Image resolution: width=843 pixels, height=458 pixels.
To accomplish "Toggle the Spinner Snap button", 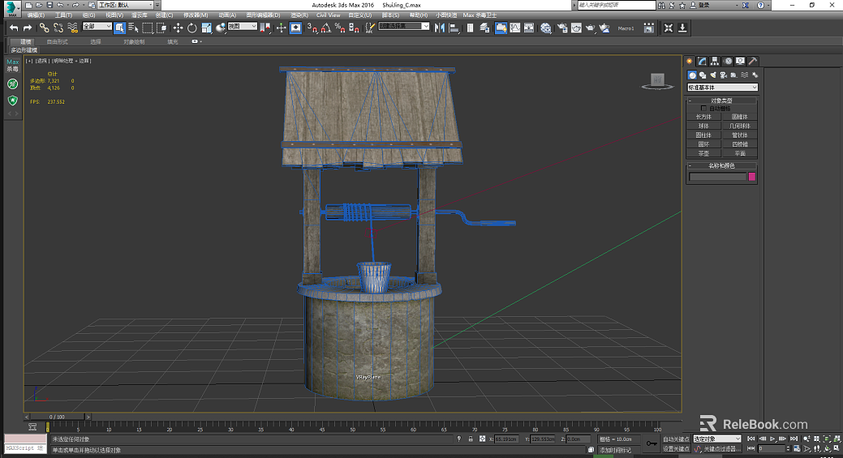I will pyautogui.click(x=354, y=28).
